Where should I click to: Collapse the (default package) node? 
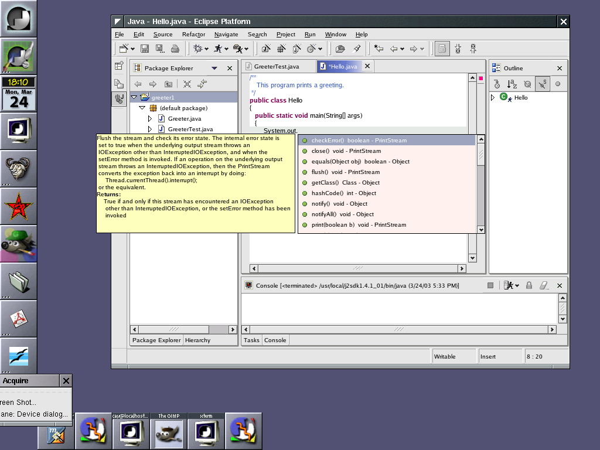click(142, 108)
